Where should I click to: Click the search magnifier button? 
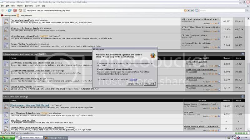click(247, 11)
